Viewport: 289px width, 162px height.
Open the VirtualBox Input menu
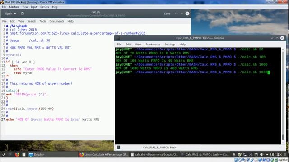point(34,7)
